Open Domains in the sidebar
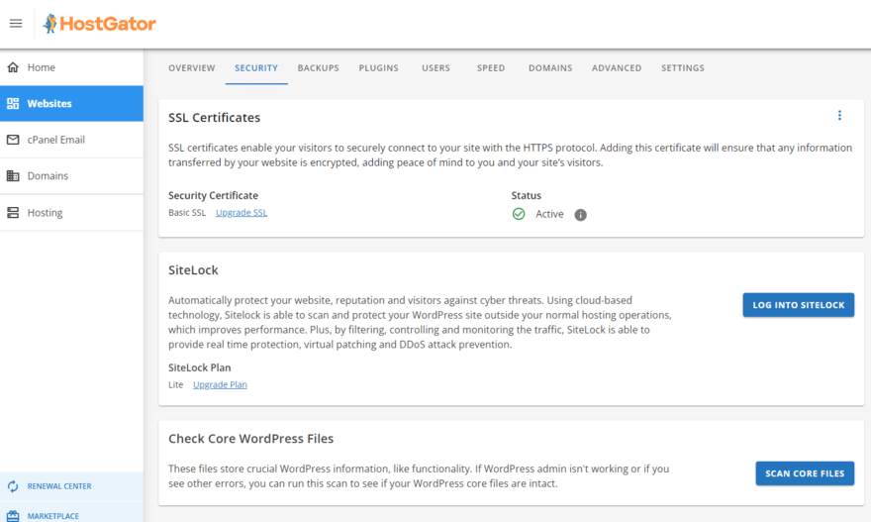The height and width of the screenshot is (522, 871). (x=71, y=175)
